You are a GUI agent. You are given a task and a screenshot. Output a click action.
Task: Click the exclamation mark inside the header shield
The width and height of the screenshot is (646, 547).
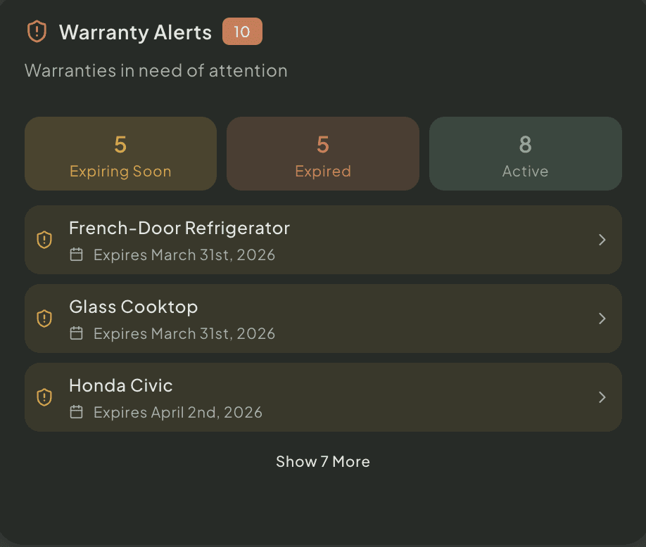coord(37,32)
